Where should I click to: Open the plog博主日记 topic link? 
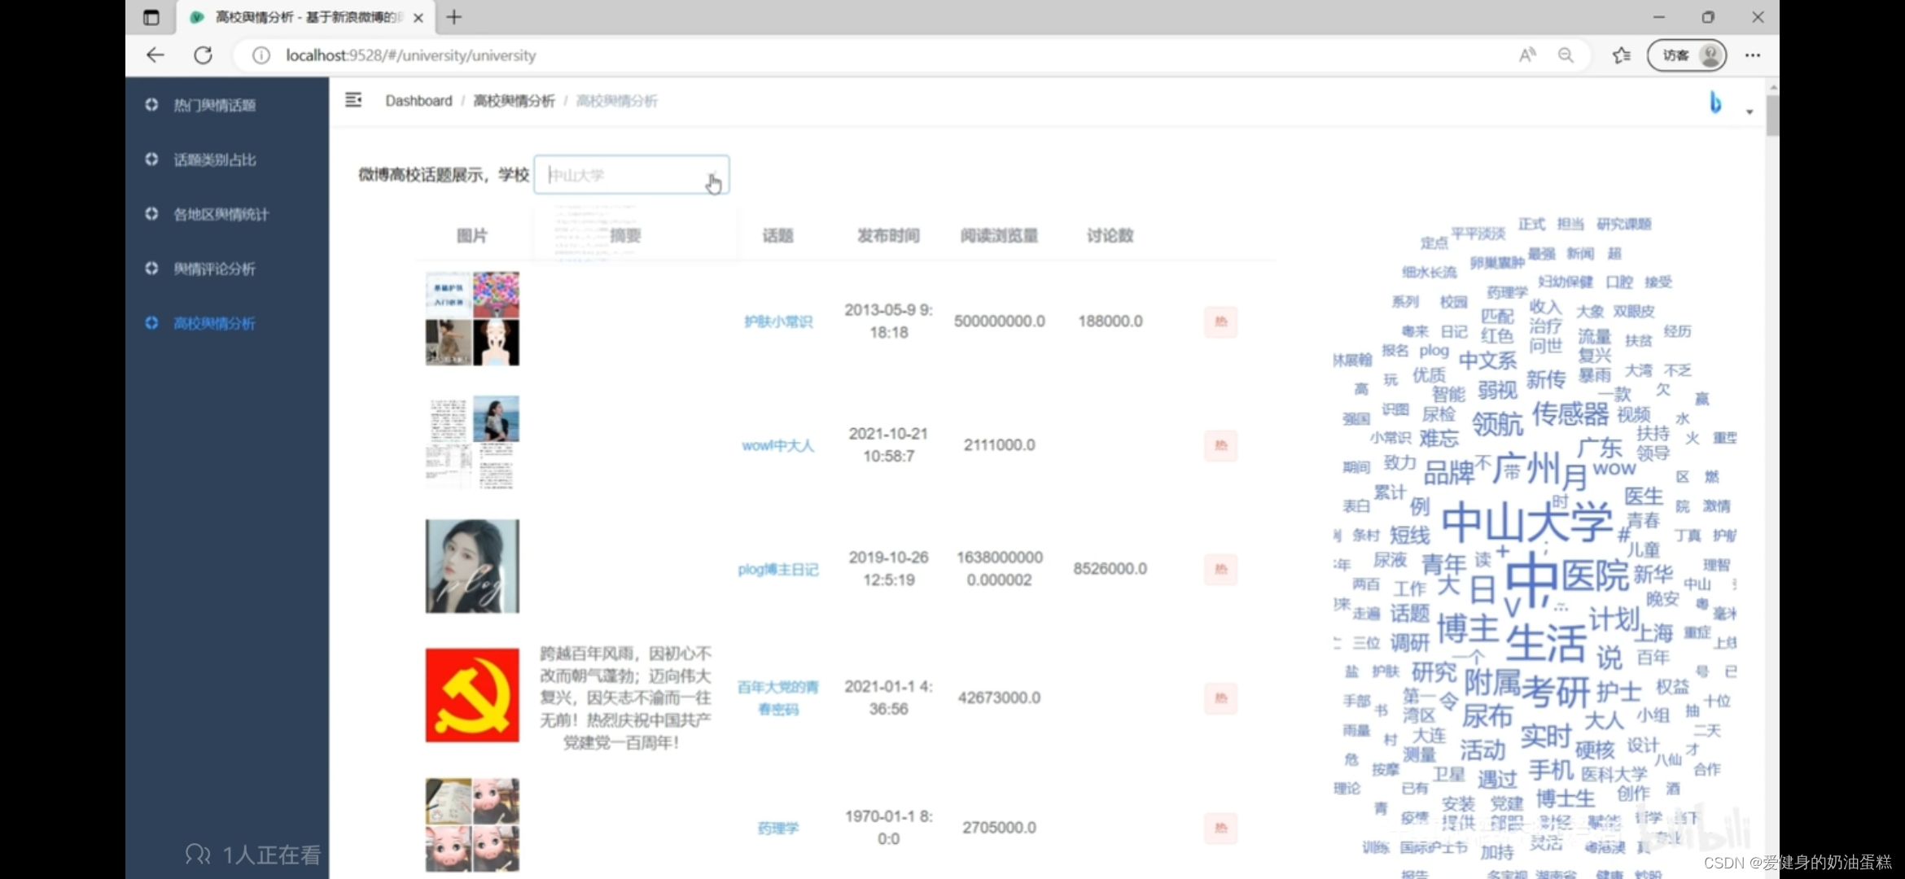tap(777, 569)
